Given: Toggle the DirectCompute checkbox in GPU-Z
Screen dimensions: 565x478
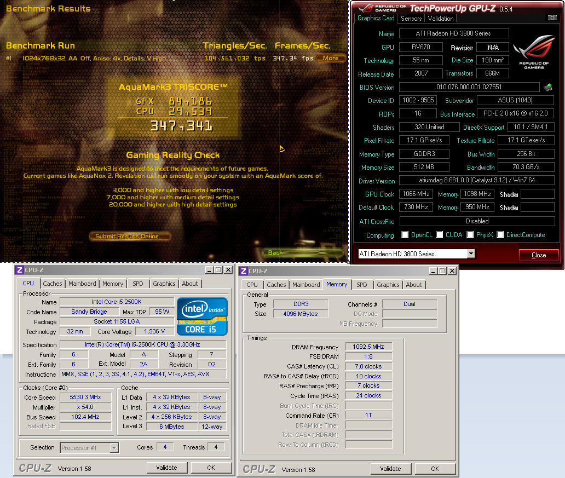Looking at the screenshot, I should [x=500, y=235].
